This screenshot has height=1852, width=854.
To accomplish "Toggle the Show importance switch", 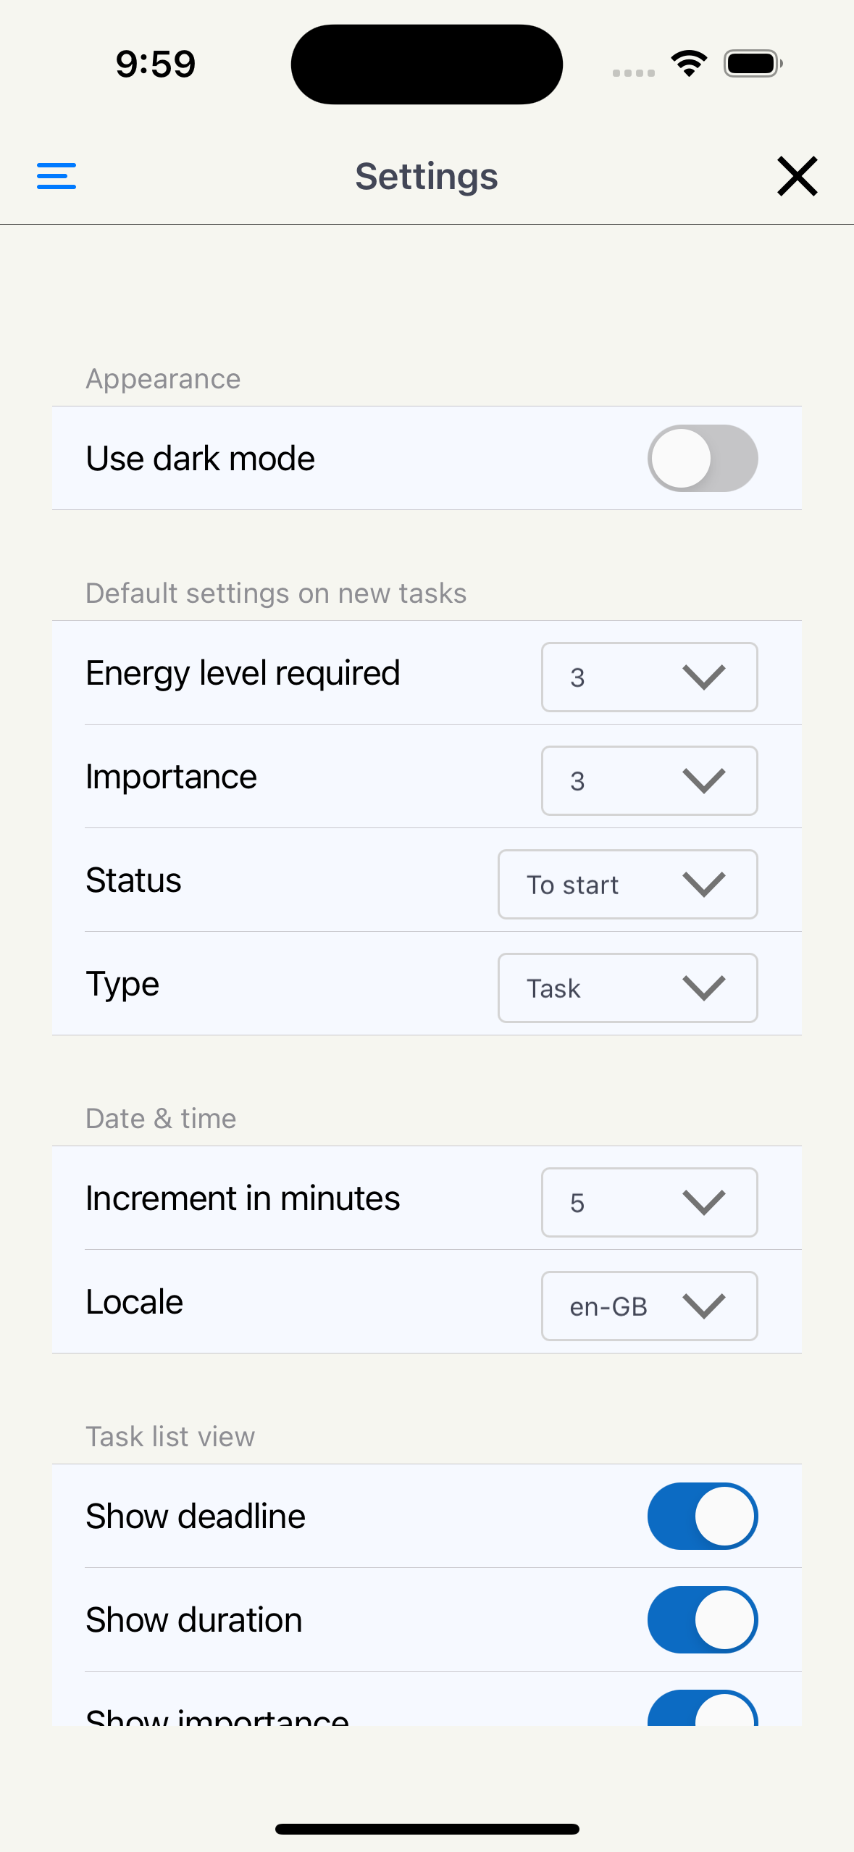I will point(702,1711).
